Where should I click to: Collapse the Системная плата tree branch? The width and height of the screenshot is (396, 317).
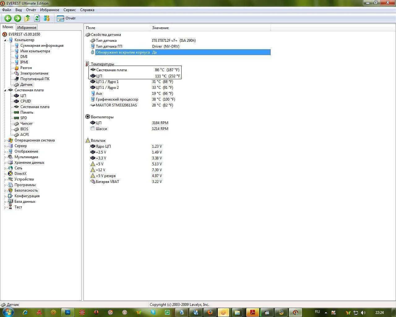(x=5, y=90)
